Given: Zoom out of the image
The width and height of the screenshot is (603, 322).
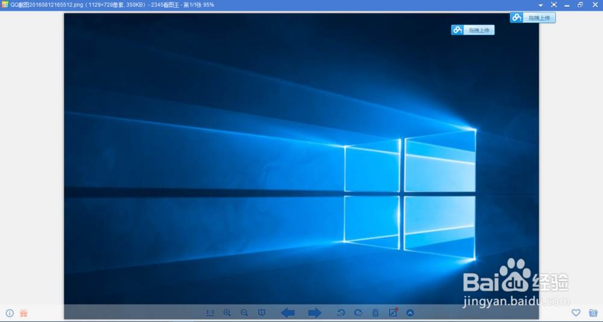Looking at the screenshot, I should click(x=244, y=313).
